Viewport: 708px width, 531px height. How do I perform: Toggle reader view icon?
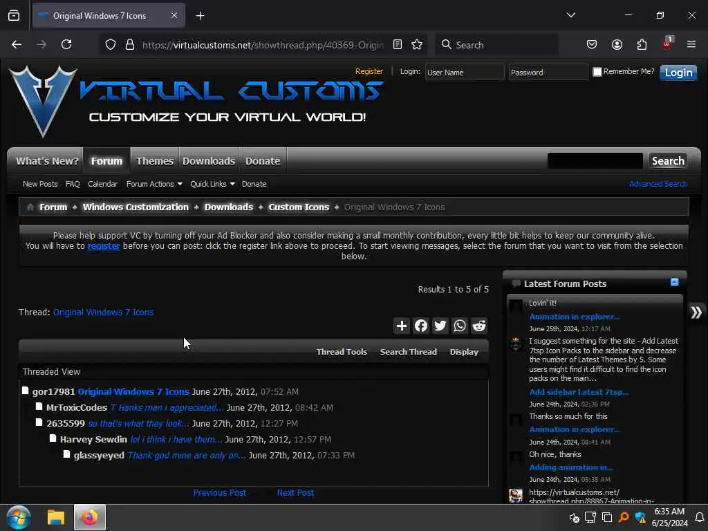point(398,44)
